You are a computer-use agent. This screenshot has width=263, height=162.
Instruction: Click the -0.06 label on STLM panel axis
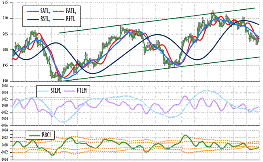(4, 125)
